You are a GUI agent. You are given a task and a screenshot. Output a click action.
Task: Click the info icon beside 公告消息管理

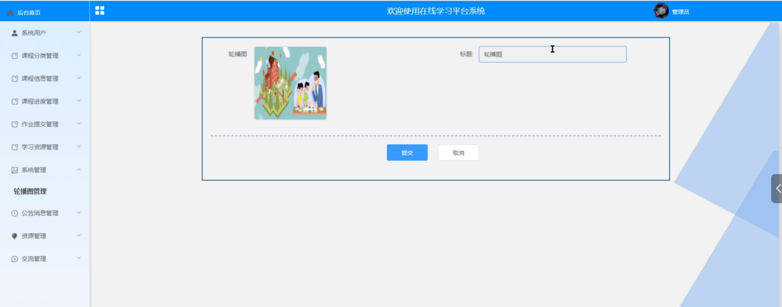coord(14,213)
